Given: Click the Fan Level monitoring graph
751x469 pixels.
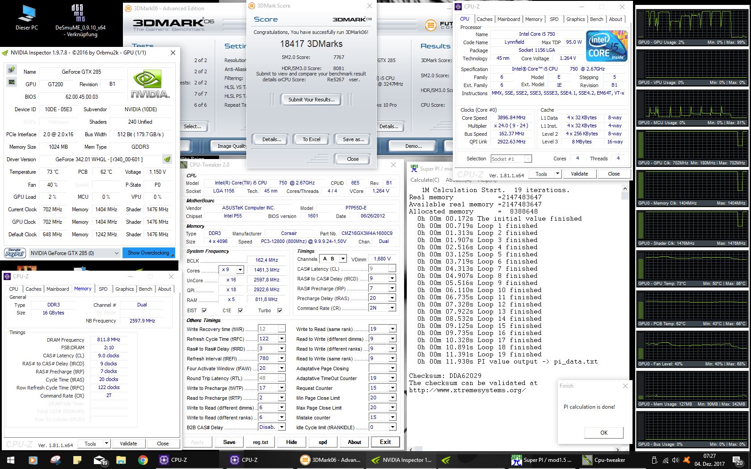Looking at the screenshot, I should [x=692, y=349].
